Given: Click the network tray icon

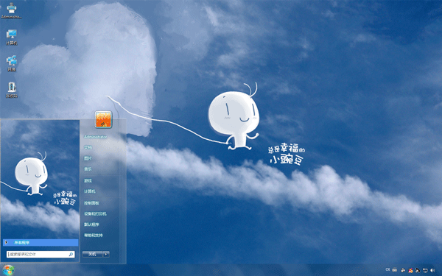Looking at the screenshot, I should pos(425,270).
